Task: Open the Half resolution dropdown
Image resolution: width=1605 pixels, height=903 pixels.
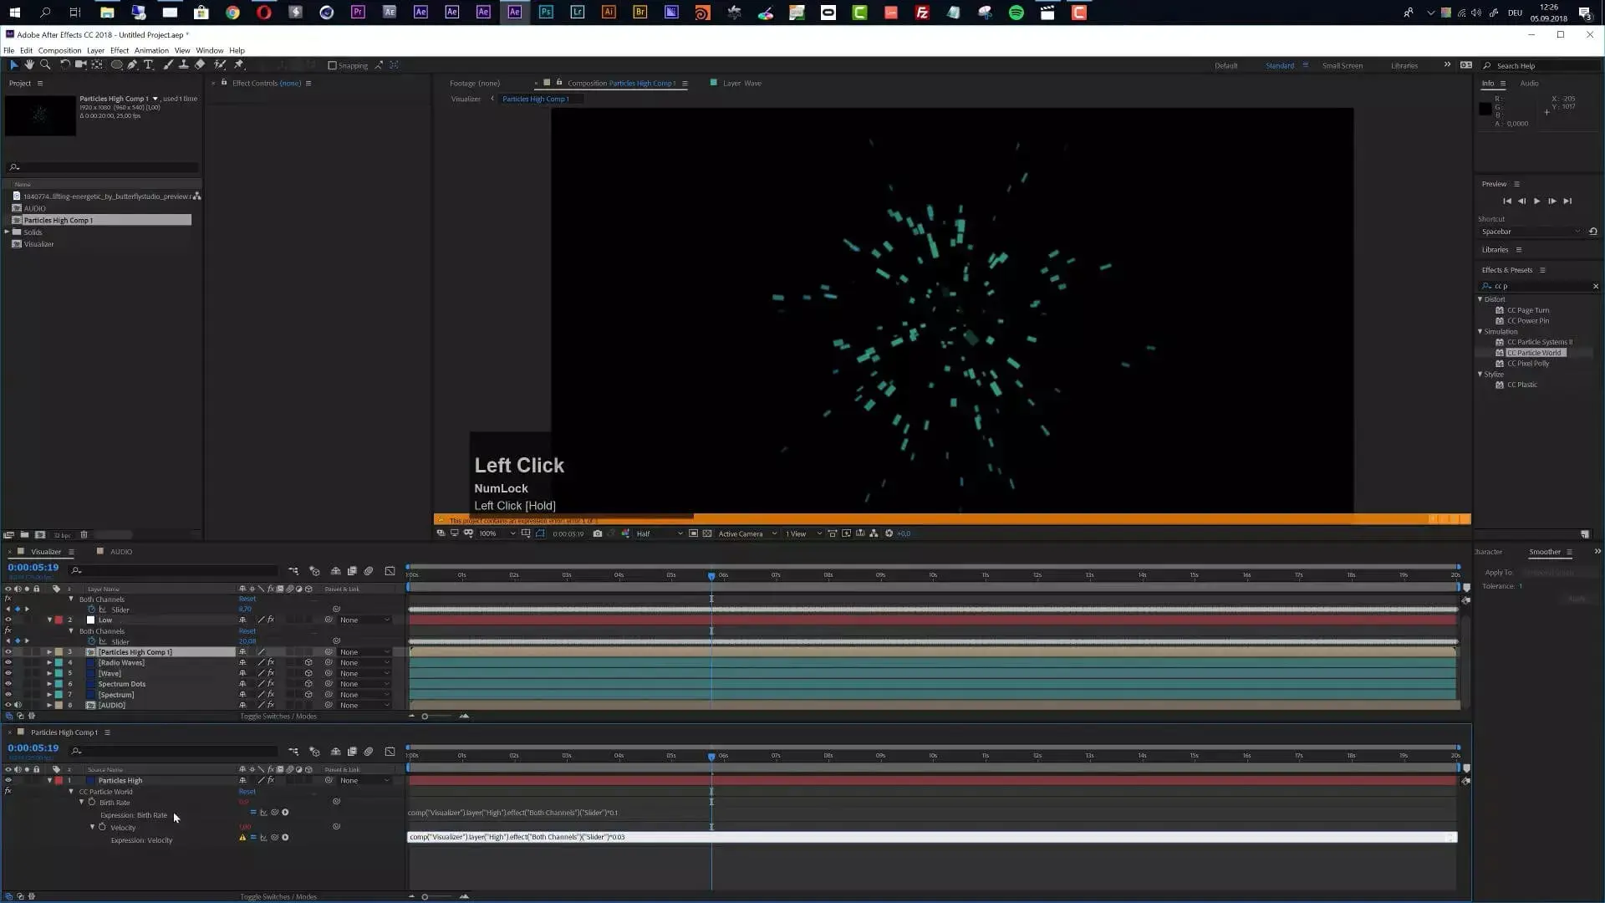Action: pos(659,533)
